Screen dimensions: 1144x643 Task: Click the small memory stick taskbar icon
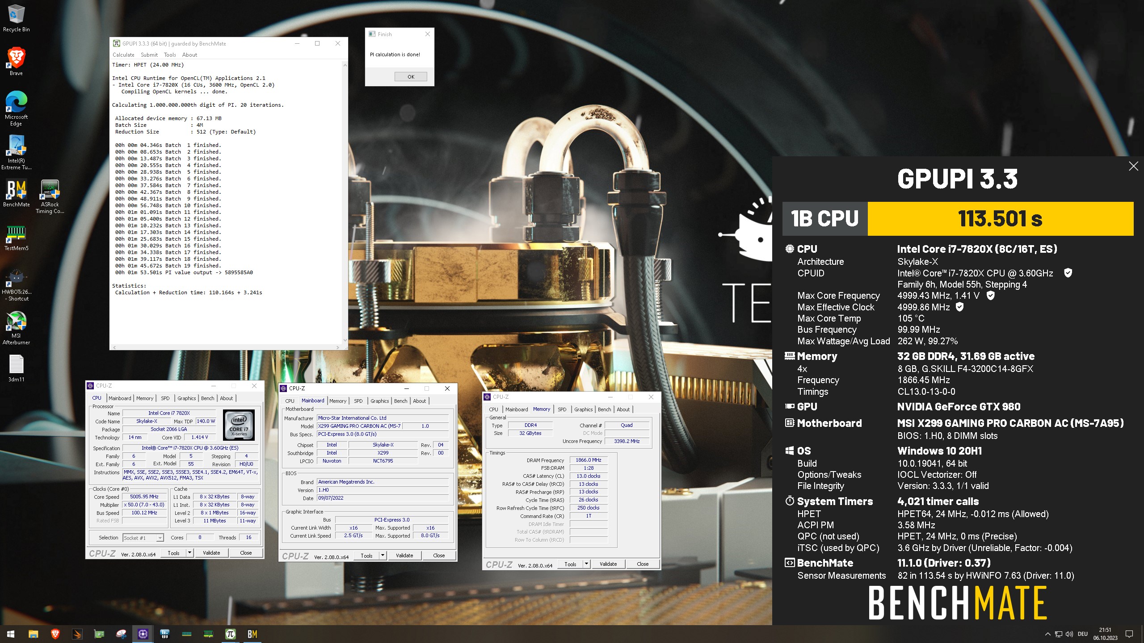point(187,634)
